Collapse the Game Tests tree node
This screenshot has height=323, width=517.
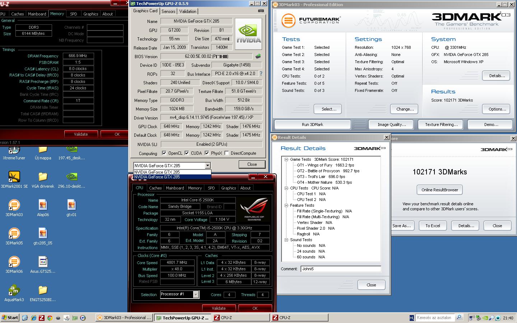point(287,159)
